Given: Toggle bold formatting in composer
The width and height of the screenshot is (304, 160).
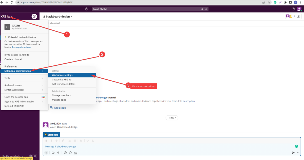Looking at the screenshot, I should coord(46,140).
